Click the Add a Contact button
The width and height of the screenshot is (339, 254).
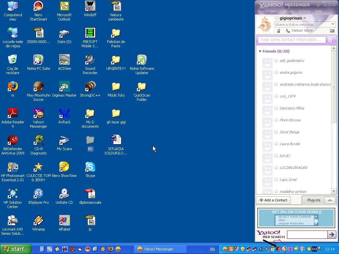click(x=273, y=200)
